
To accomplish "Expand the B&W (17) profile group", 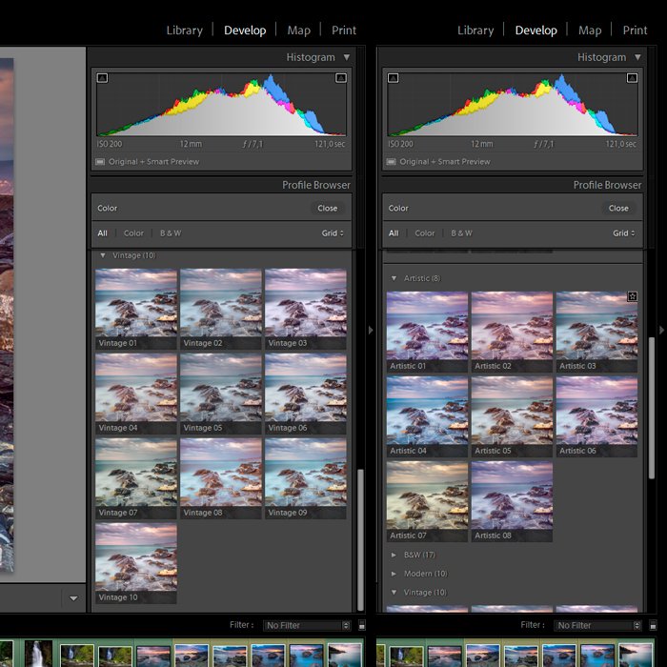I will tap(394, 555).
